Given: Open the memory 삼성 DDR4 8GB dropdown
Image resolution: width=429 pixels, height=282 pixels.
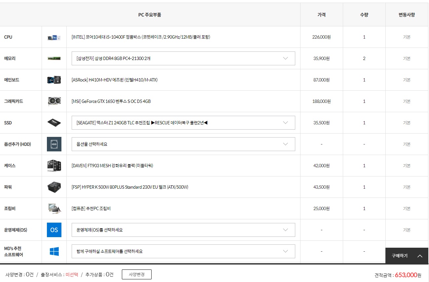Looking at the screenshot, I should pos(183,58).
